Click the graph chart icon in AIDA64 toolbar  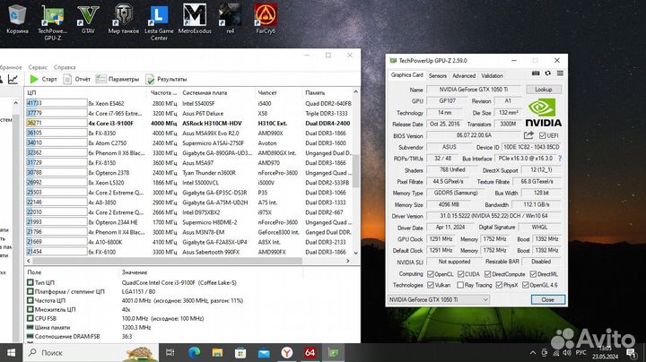click(13, 79)
